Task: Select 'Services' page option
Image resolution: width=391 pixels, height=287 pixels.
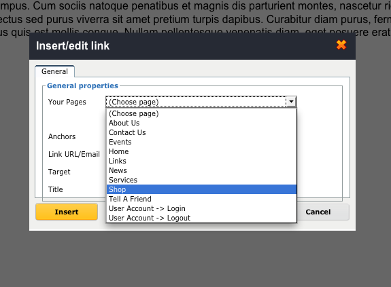Action: tap(201, 180)
